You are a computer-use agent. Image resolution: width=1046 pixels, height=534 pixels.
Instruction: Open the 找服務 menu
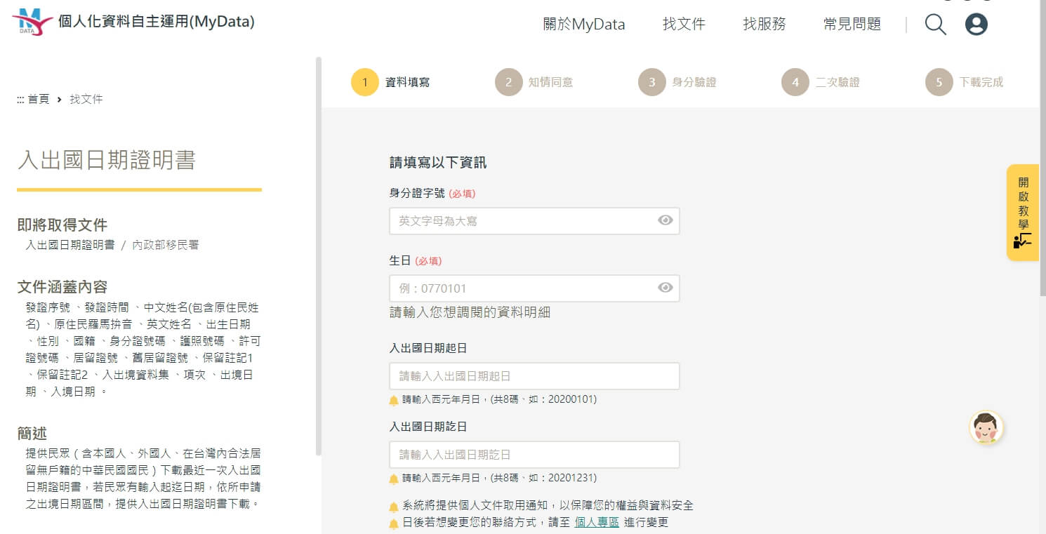(764, 25)
